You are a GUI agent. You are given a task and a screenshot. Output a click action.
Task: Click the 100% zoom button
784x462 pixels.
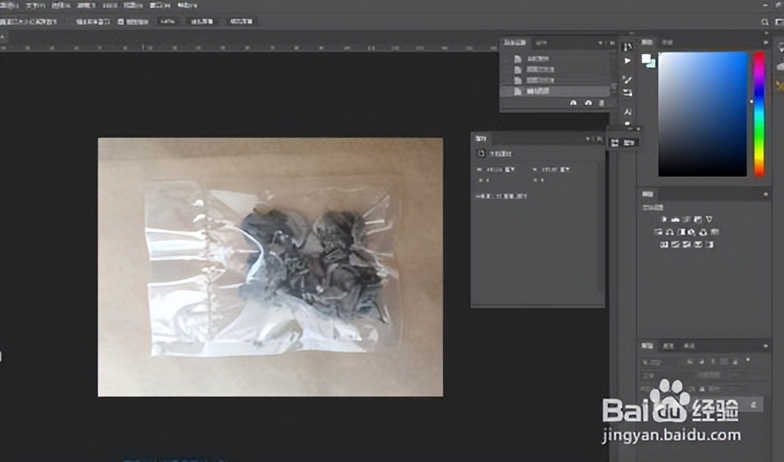(167, 22)
